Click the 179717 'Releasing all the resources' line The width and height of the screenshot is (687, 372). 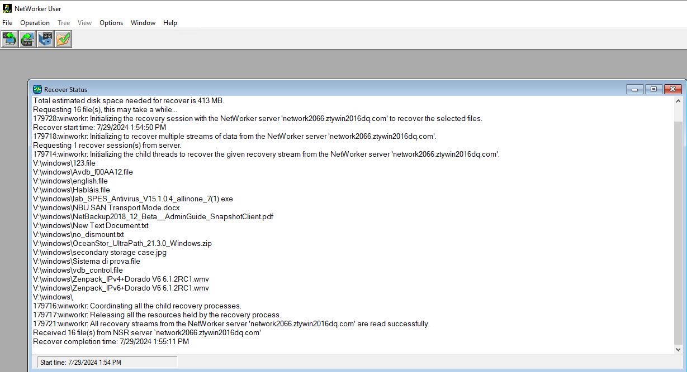pos(157,315)
